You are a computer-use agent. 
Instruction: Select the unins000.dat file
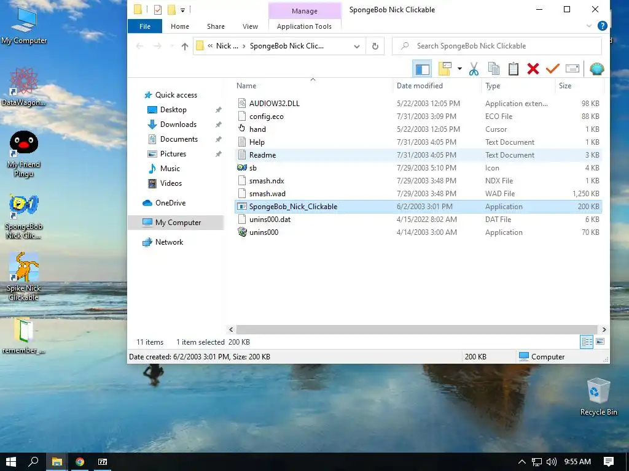[x=418, y=220]
